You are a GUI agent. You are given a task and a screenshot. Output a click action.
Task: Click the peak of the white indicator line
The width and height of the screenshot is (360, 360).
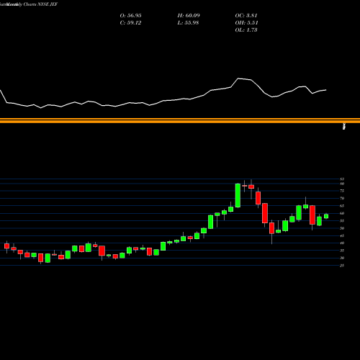pyautogui.click(x=238, y=78)
